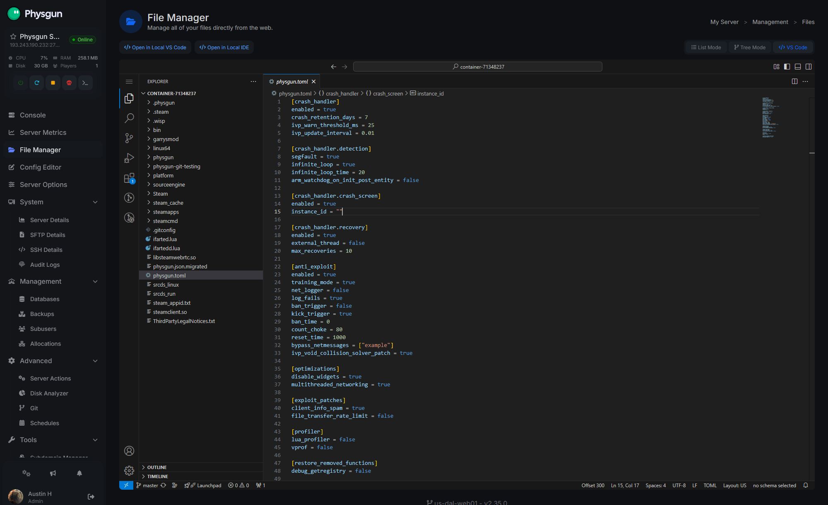Click the editor minimap preview
The height and width of the screenshot is (505, 828).
click(771, 117)
